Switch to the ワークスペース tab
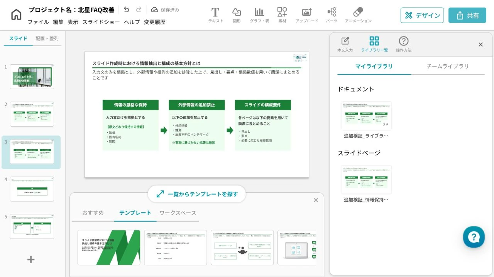494x277 pixels. click(x=178, y=213)
